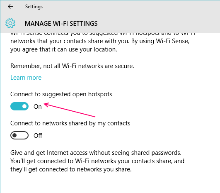Screen dimensions: 220x193
Task: Turn off Connect to suggested open hotspots
Action: coord(19,106)
